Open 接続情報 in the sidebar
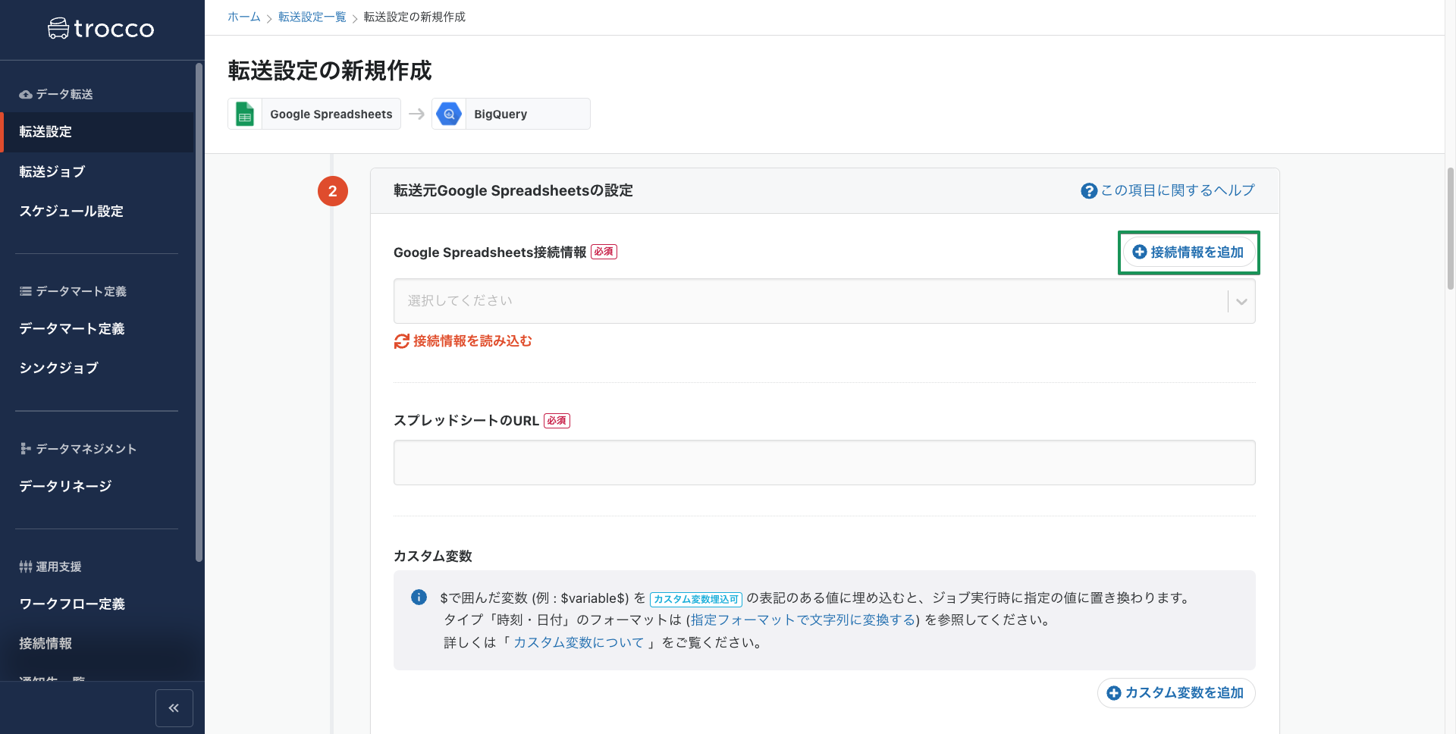Screen dimensions: 1456x734 click(x=97, y=644)
